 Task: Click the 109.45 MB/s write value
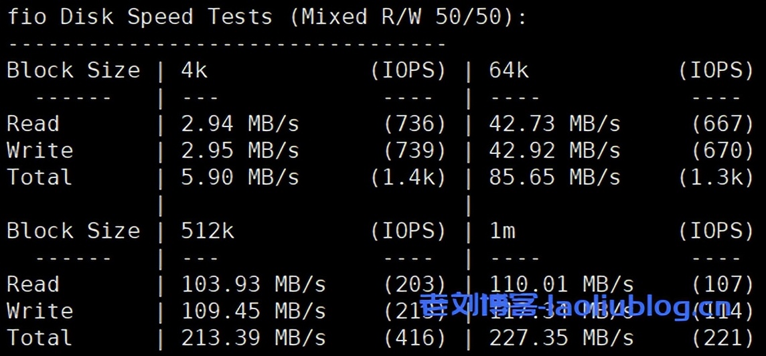tap(253, 311)
